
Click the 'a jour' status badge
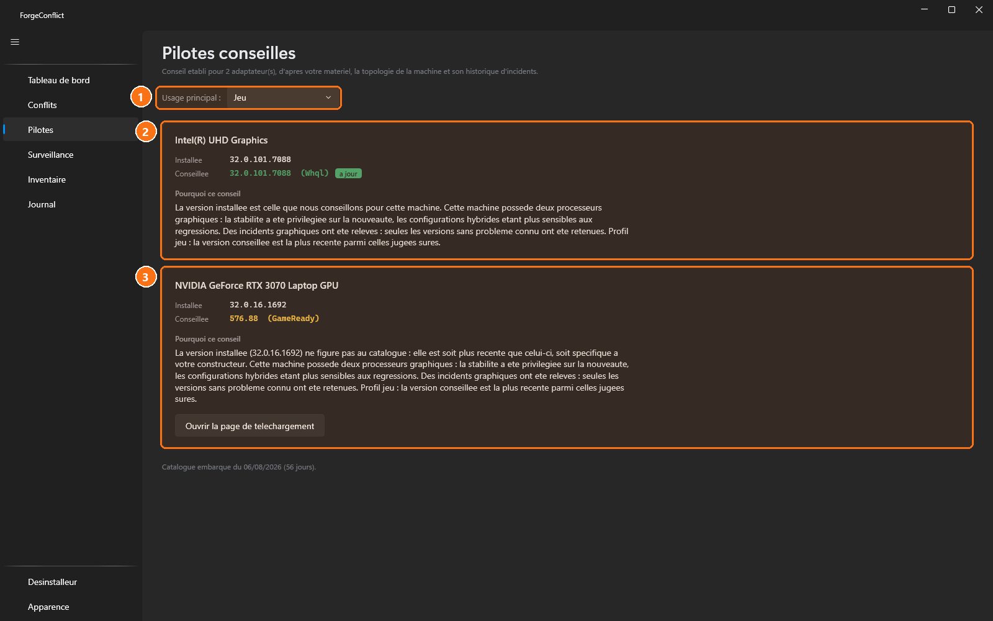pyautogui.click(x=348, y=174)
